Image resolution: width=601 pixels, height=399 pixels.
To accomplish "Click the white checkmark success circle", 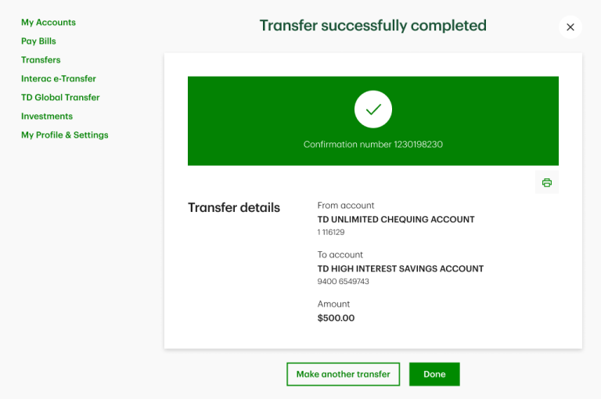I will (373, 110).
